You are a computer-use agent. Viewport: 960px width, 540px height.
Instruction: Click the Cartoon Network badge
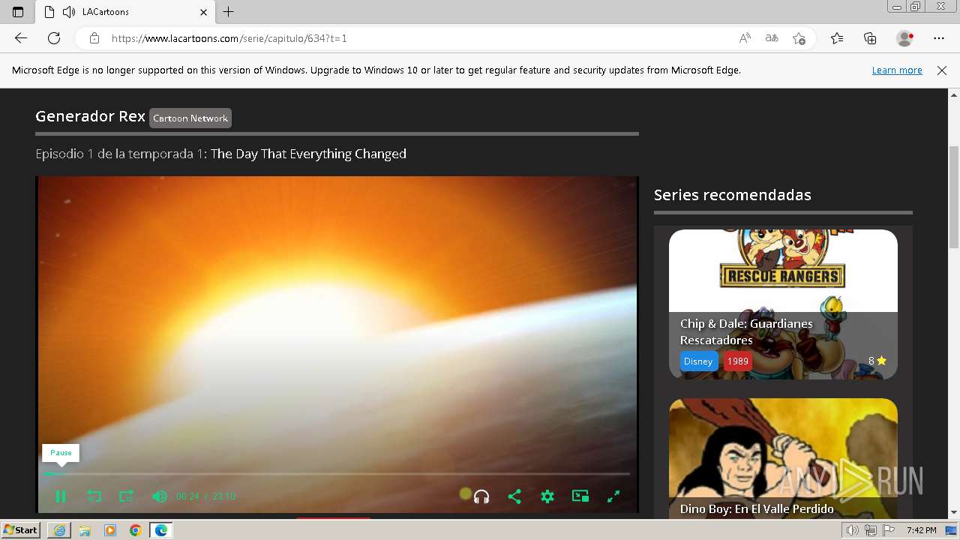point(190,118)
